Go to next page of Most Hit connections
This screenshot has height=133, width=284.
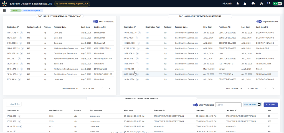click(x=273, y=88)
